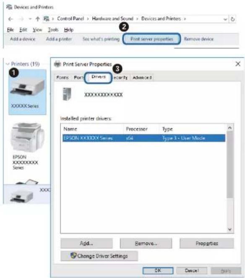Select the EPSON XXXXXXXX Series printer
This screenshot has width=245, height=278.
[26, 146]
